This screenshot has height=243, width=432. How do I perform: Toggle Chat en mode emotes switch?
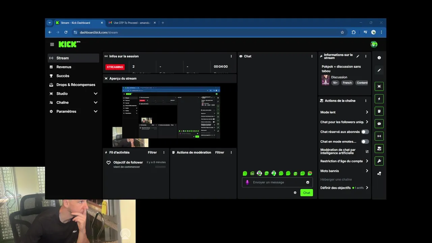point(365,142)
